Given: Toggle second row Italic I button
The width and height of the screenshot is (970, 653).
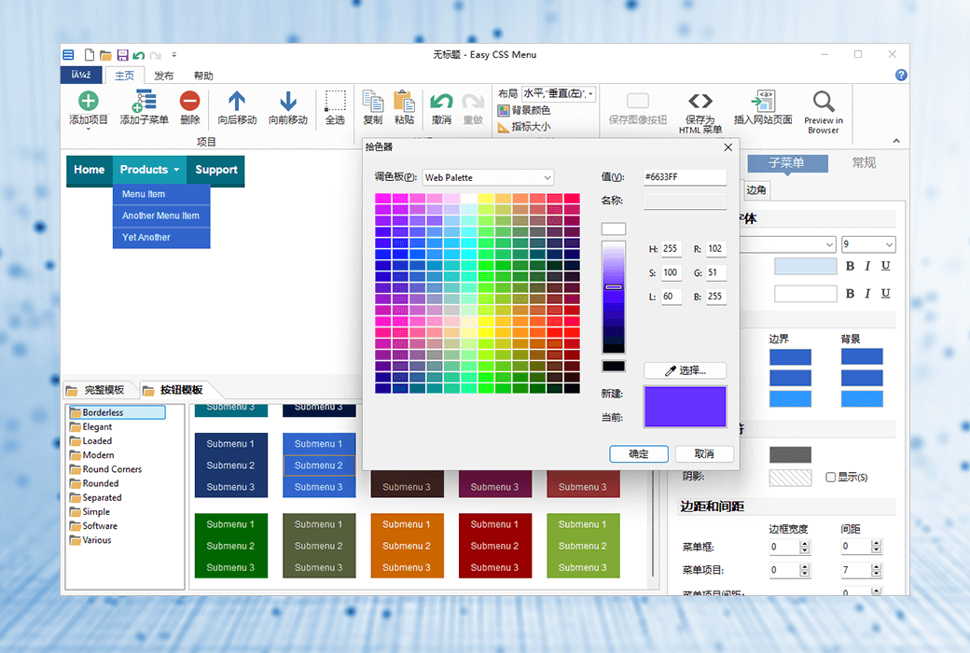Looking at the screenshot, I should [x=867, y=294].
